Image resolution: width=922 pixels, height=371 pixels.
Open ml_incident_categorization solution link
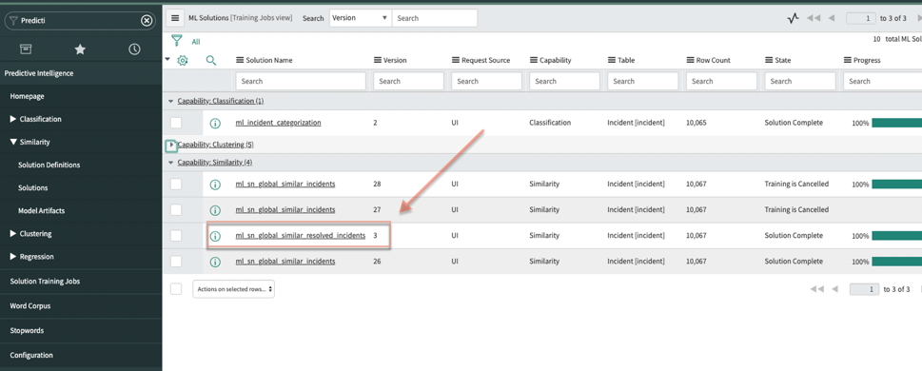[x=279, y=124]
